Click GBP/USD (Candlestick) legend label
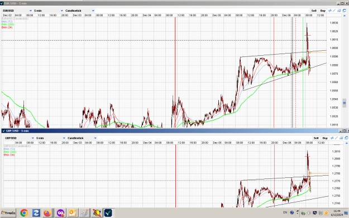349x218 pixels. click(x=17, y=146)
